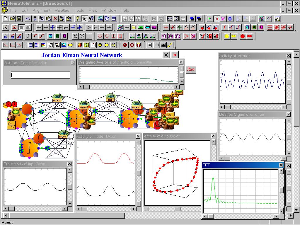The image size is (300, 225).
Task: Cut the selection with the scissors icon
Action: (35, 18)
